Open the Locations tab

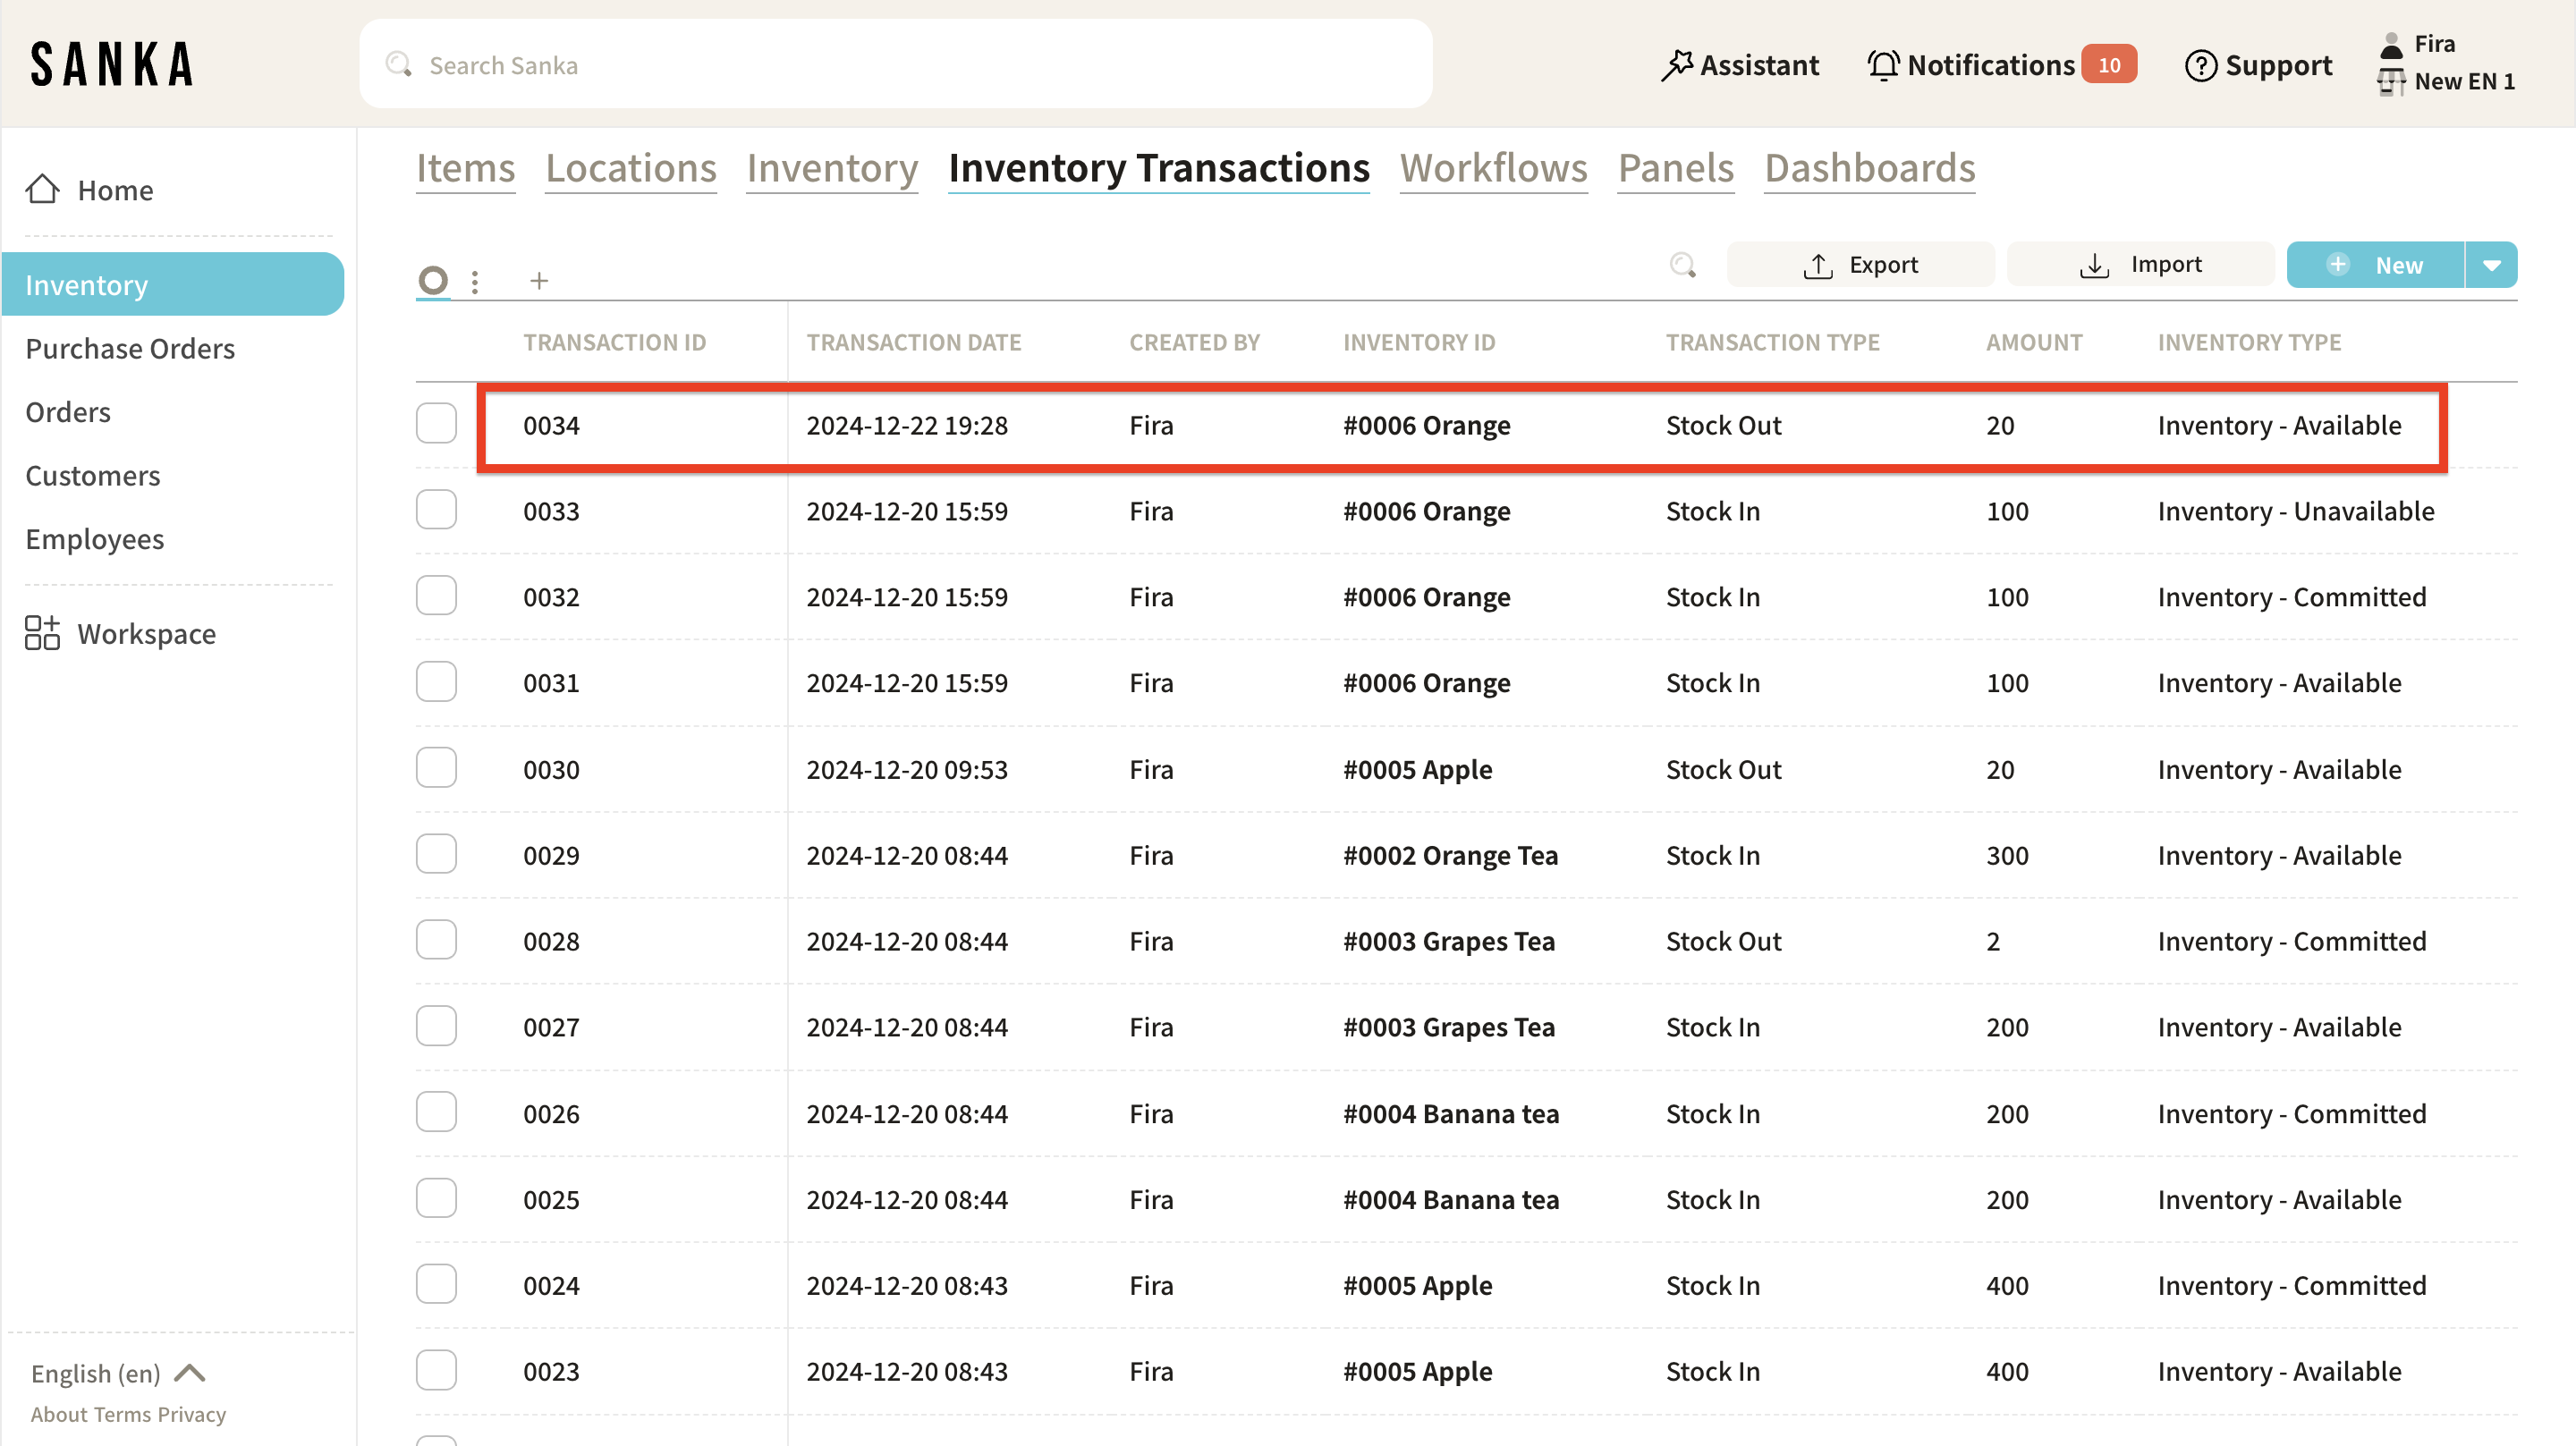[x=631, y=168]
